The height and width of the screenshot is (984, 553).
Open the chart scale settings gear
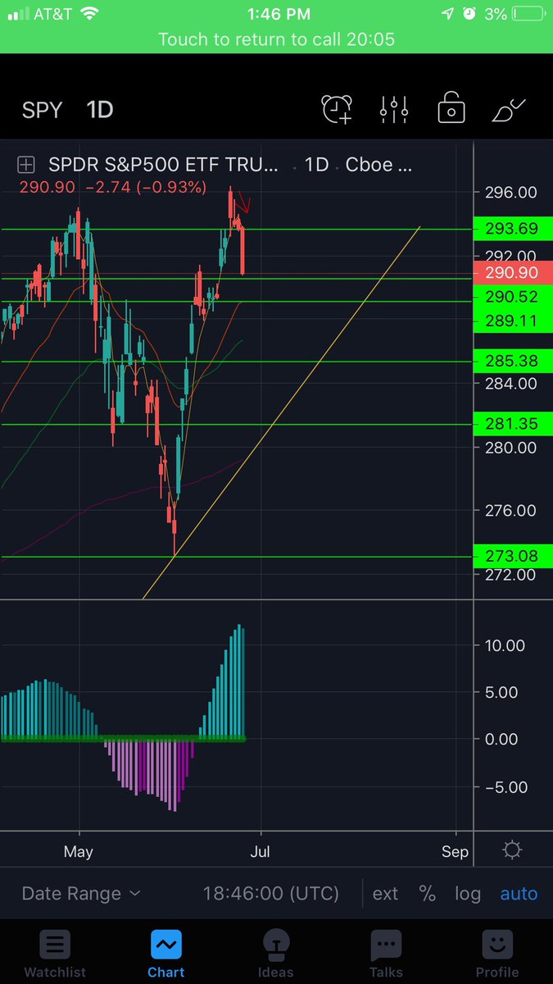pyautogui.click(x=512, y=850)
